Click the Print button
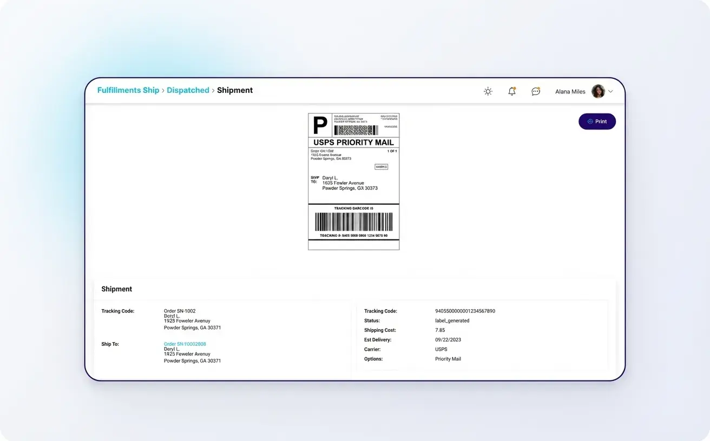Image resolution: width=710 pixels, height=441 pixels. 597,122
